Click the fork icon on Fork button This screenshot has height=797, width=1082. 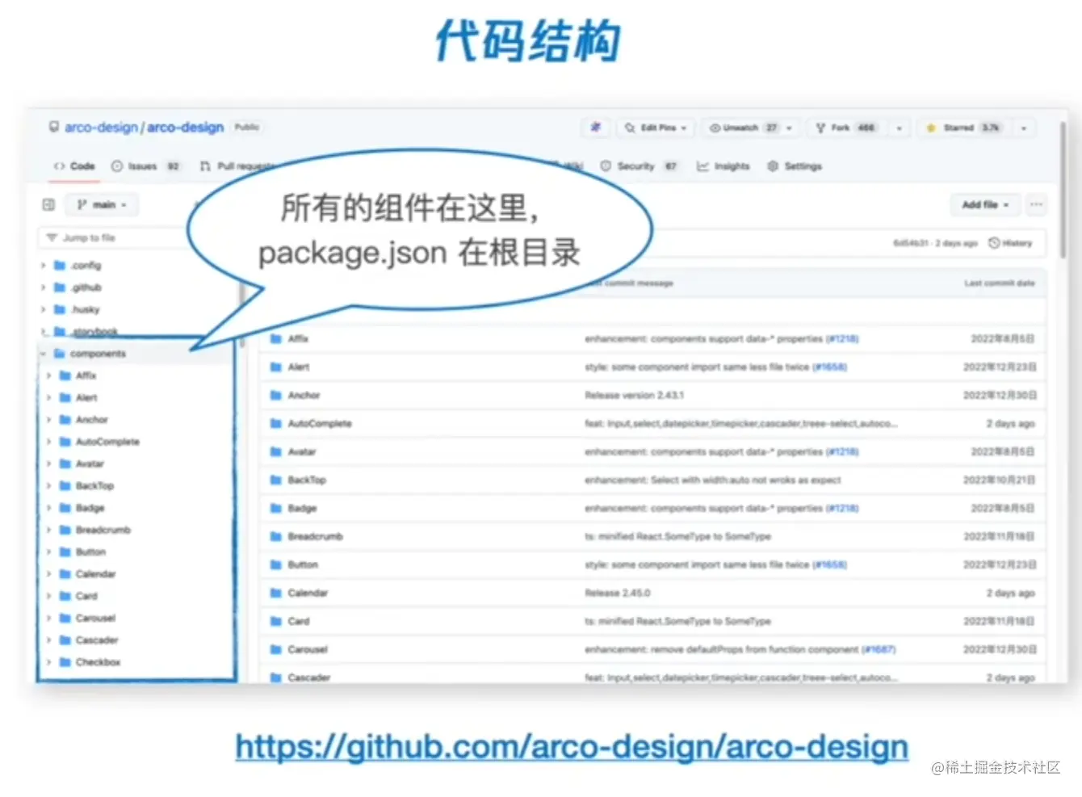click(820, 128)
